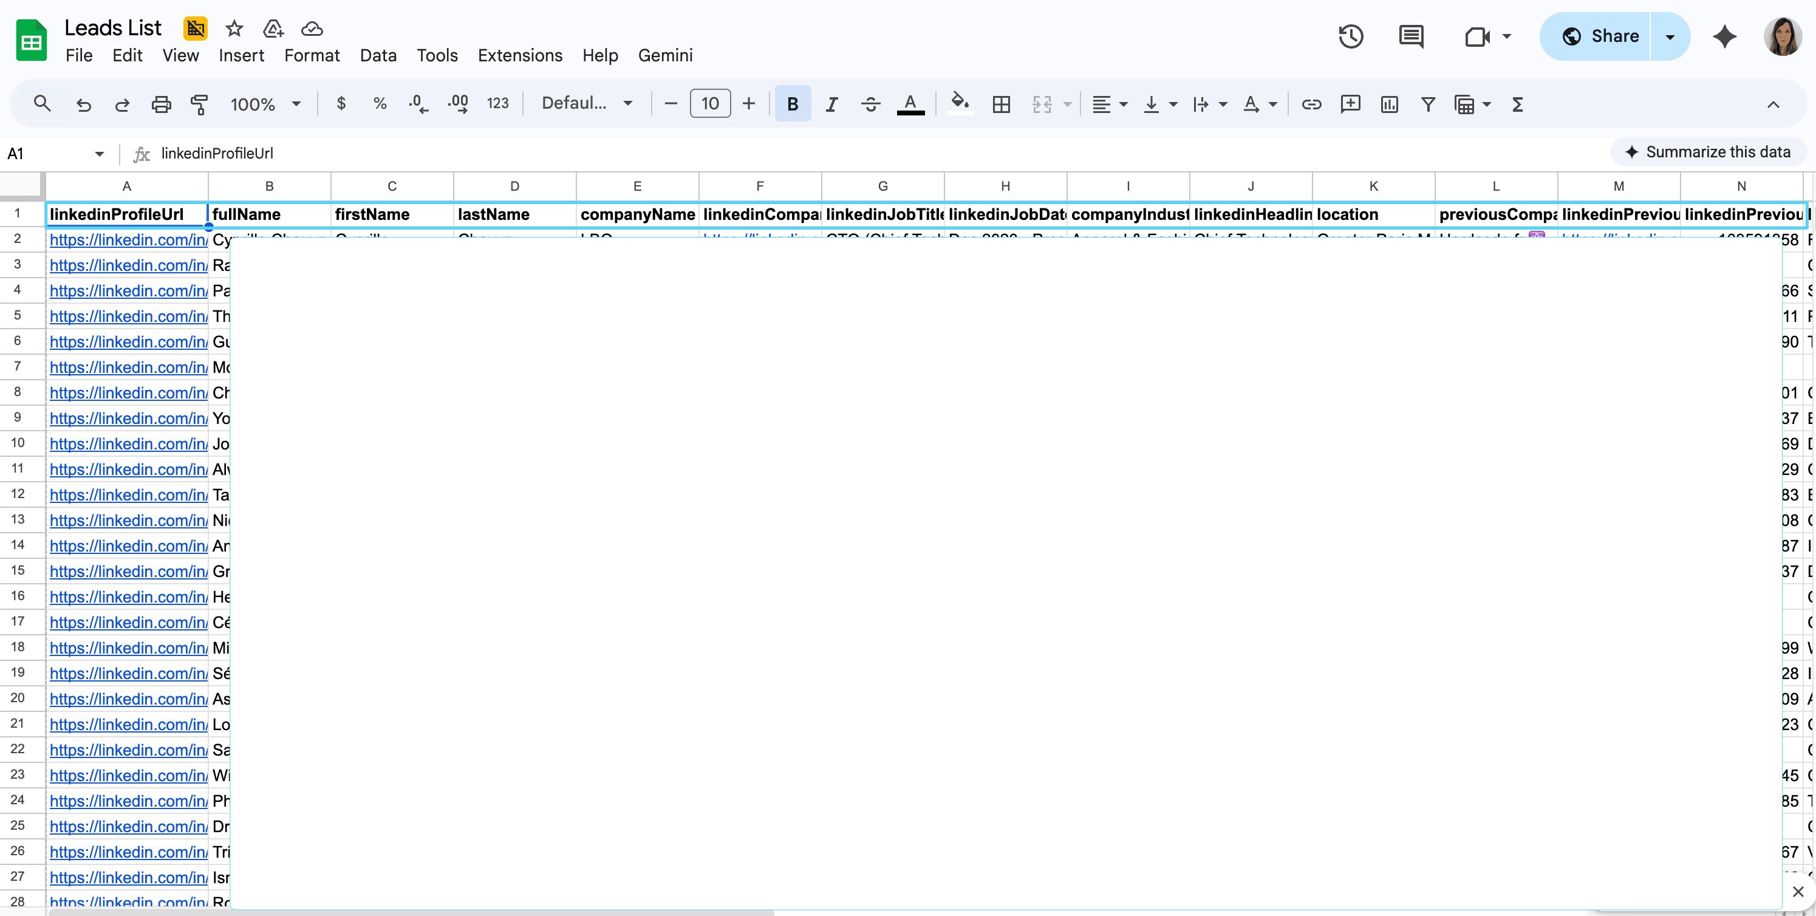Open the Gemini sparkle icon
The image size is (1816, 916).
pyautogui.click(x=1725, y=36)
